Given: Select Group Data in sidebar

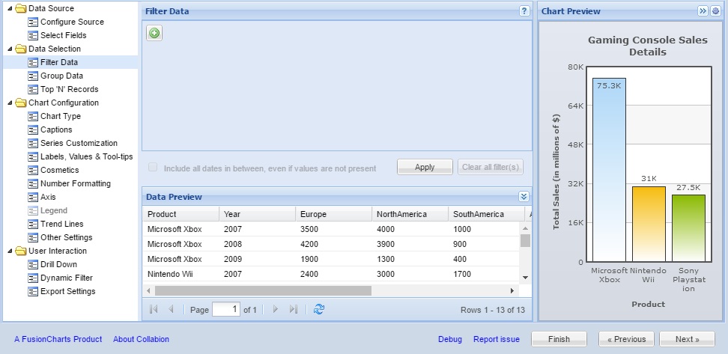Looking at the screenshot, I should point(61,76).
